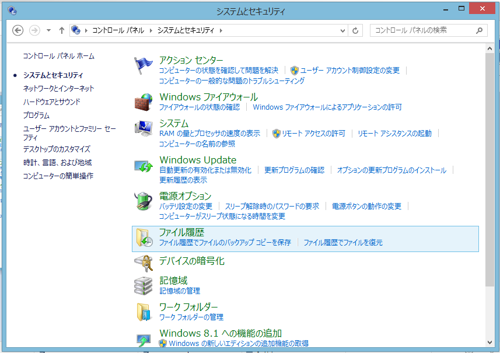Click the shield icon beside Windows の新しいエディション

click(163, 343)
